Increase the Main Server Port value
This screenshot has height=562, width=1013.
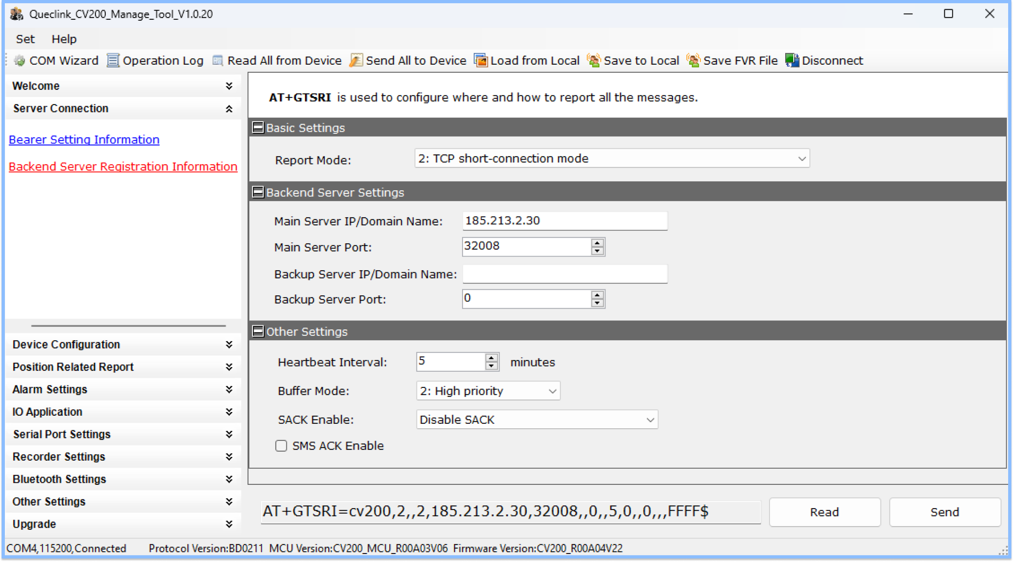[597, 242]
